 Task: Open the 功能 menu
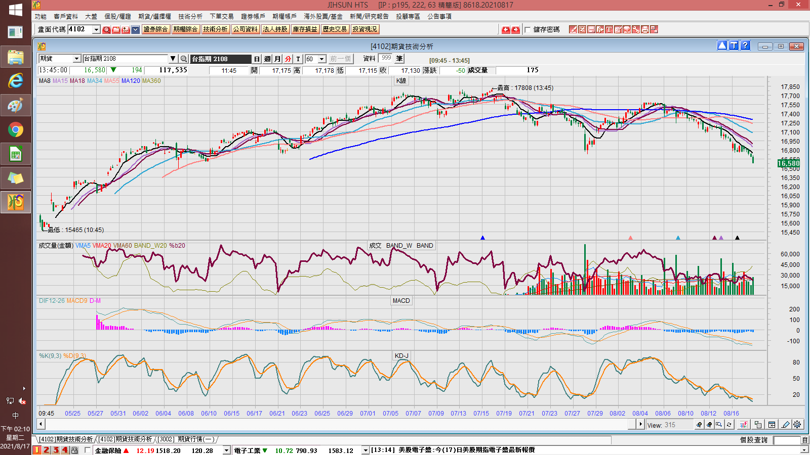40,17
